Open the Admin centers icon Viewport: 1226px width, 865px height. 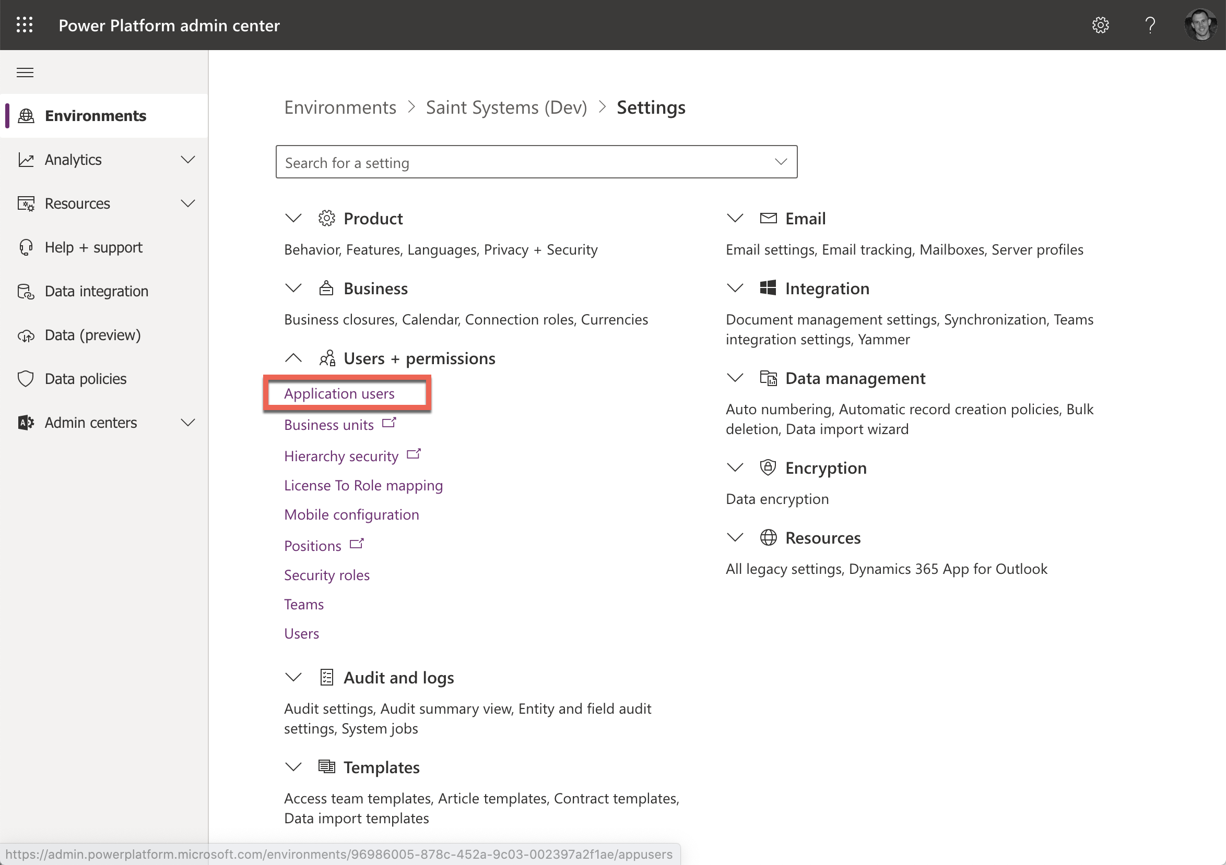(x=26, y=422)
